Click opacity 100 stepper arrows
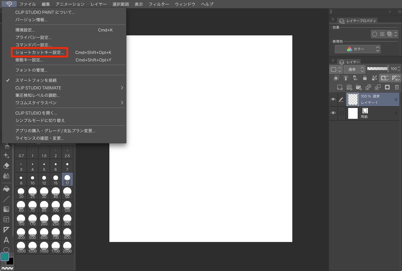The width and height of the screenshot is (402, 271). 399,69
